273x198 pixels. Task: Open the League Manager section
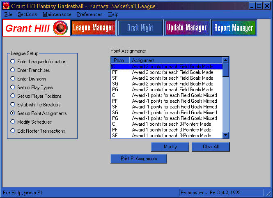click(94, 28)
